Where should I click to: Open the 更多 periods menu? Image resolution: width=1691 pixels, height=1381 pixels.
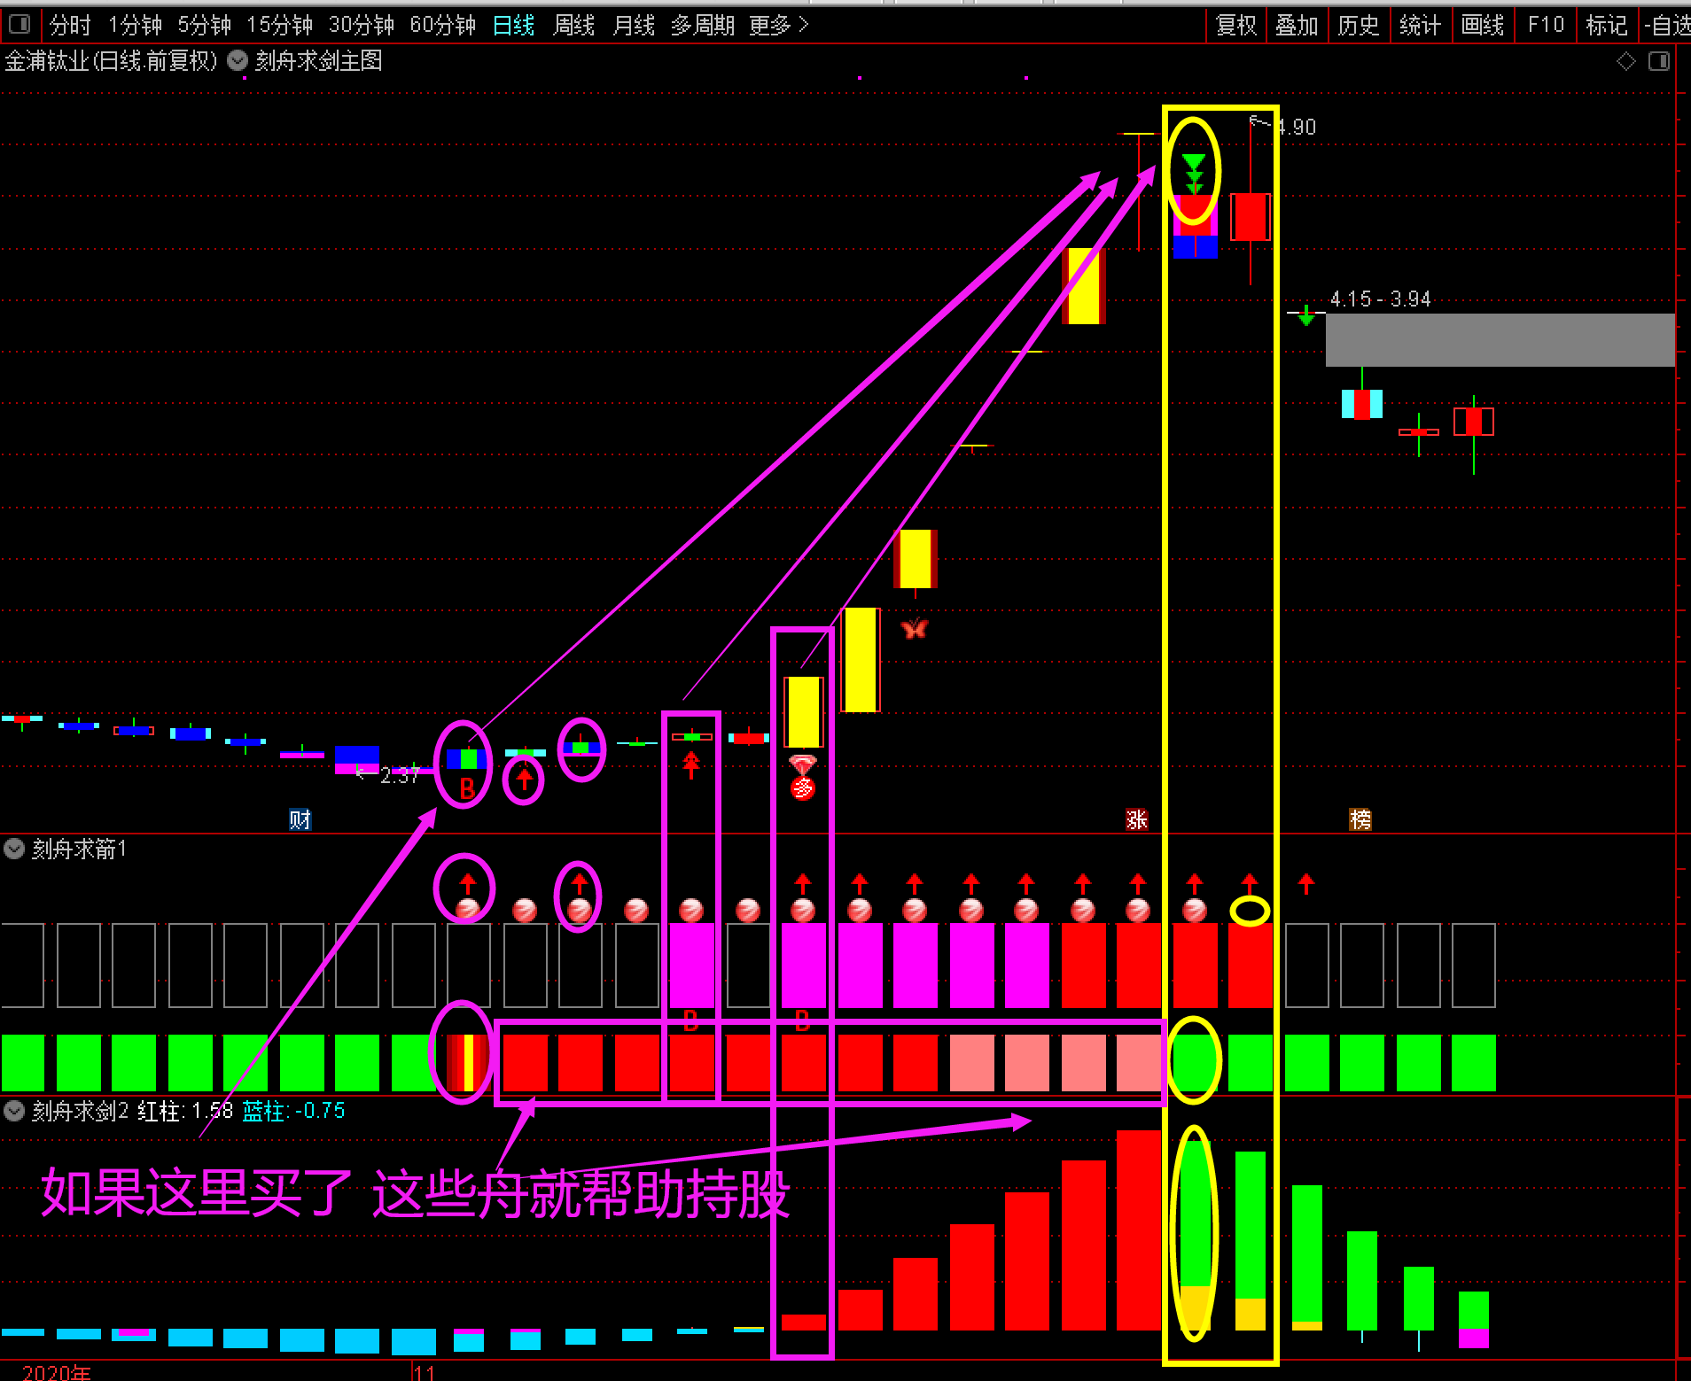tap(778, 25)
